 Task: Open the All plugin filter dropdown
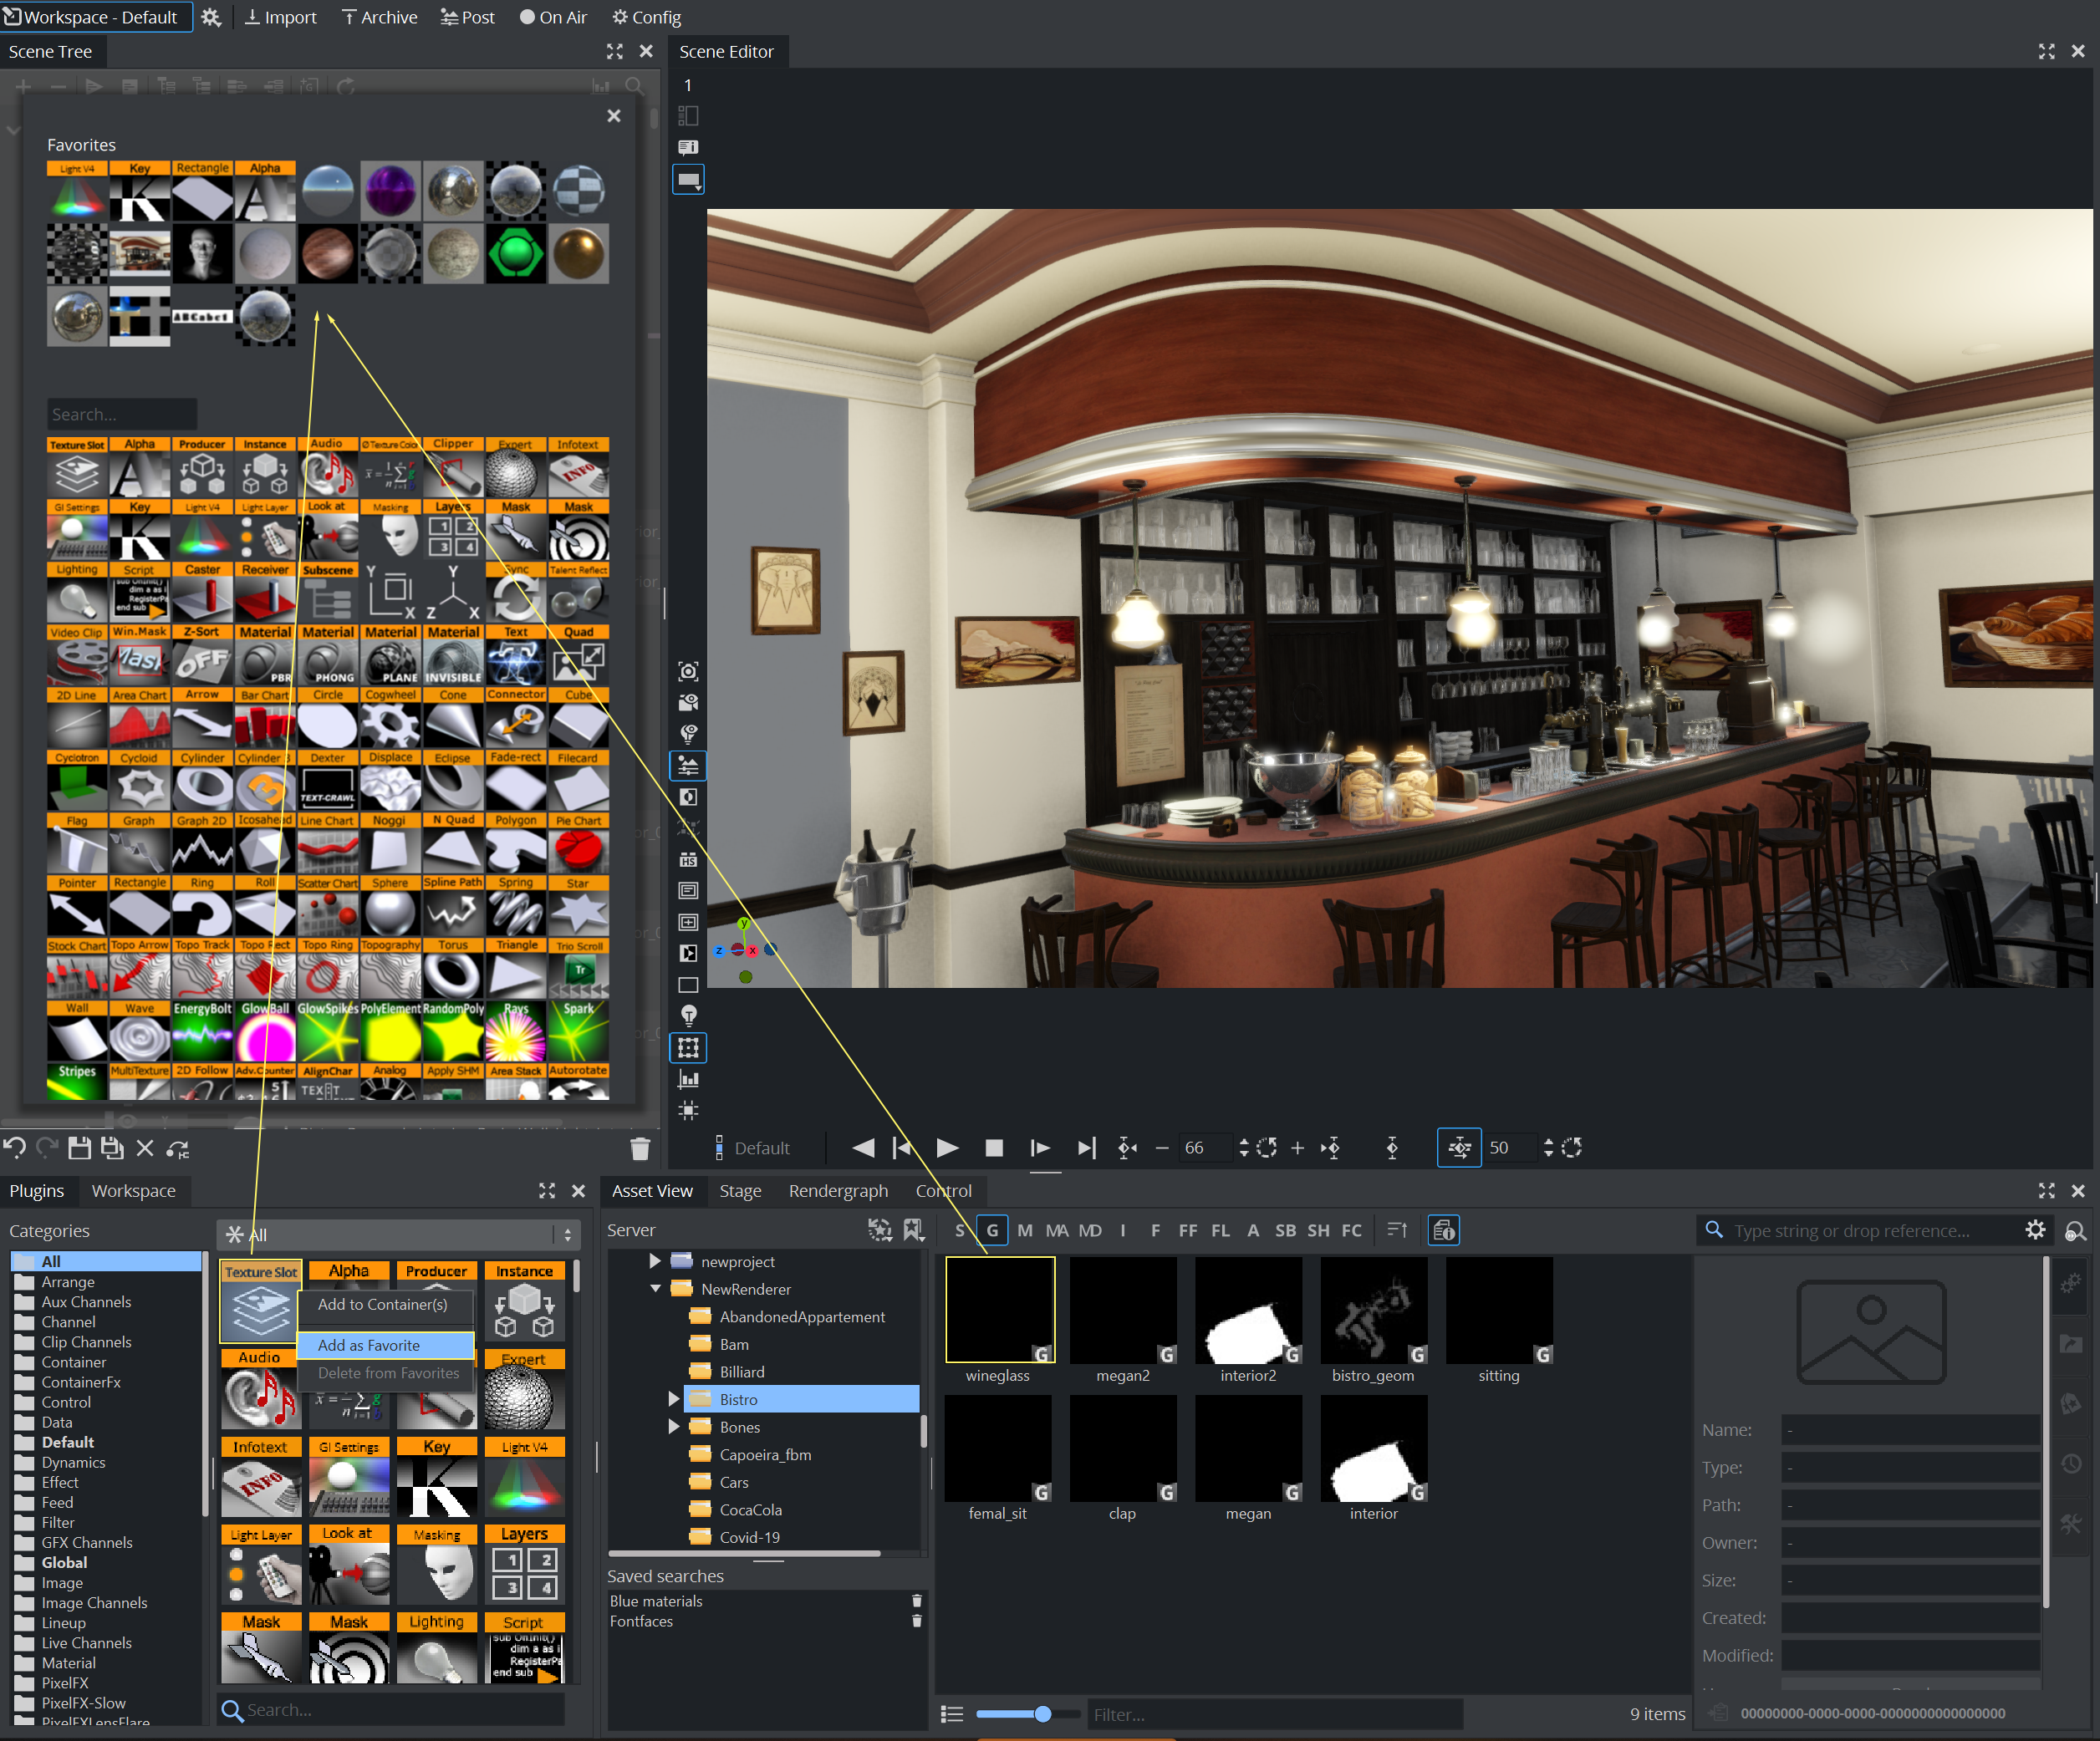pos(399,1235)
